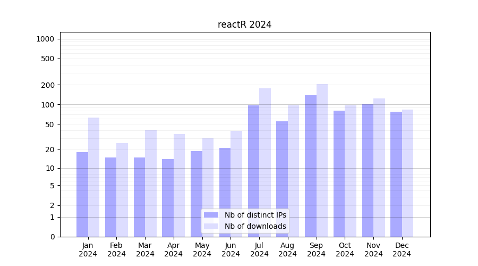
Task: Click the November distinct IPs bar
Action: pyautogui.click(x=368, y=170)
